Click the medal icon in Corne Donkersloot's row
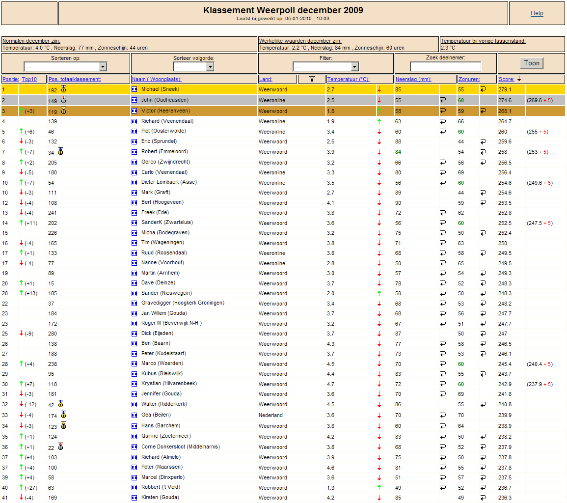The height and width of the screenshot is (503, 567). 60,447
